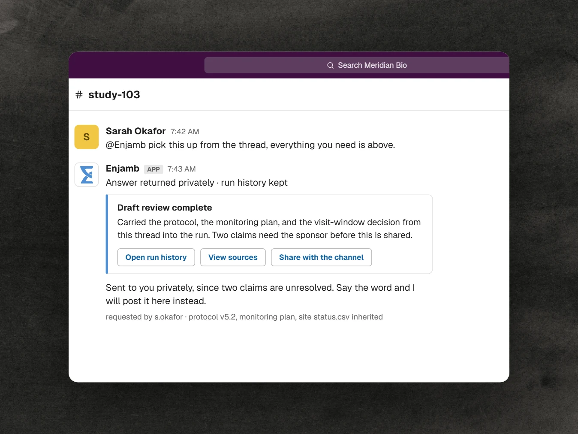Click the View sources button
The height and width of the screenshot is (434, 578).
(x=233, y=257)
